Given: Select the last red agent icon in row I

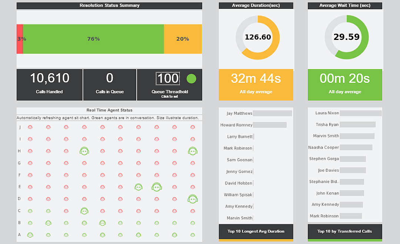Looking at the screenshot, I should [x=193, y=139].
